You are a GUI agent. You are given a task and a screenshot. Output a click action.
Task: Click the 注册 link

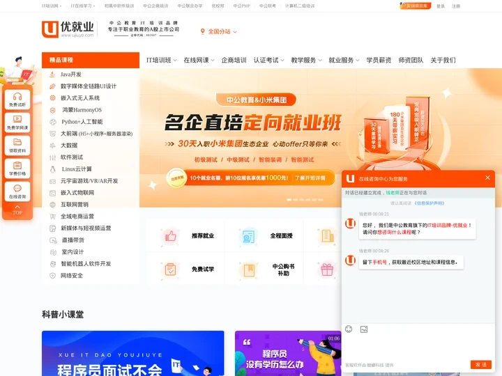coord(456,6)
